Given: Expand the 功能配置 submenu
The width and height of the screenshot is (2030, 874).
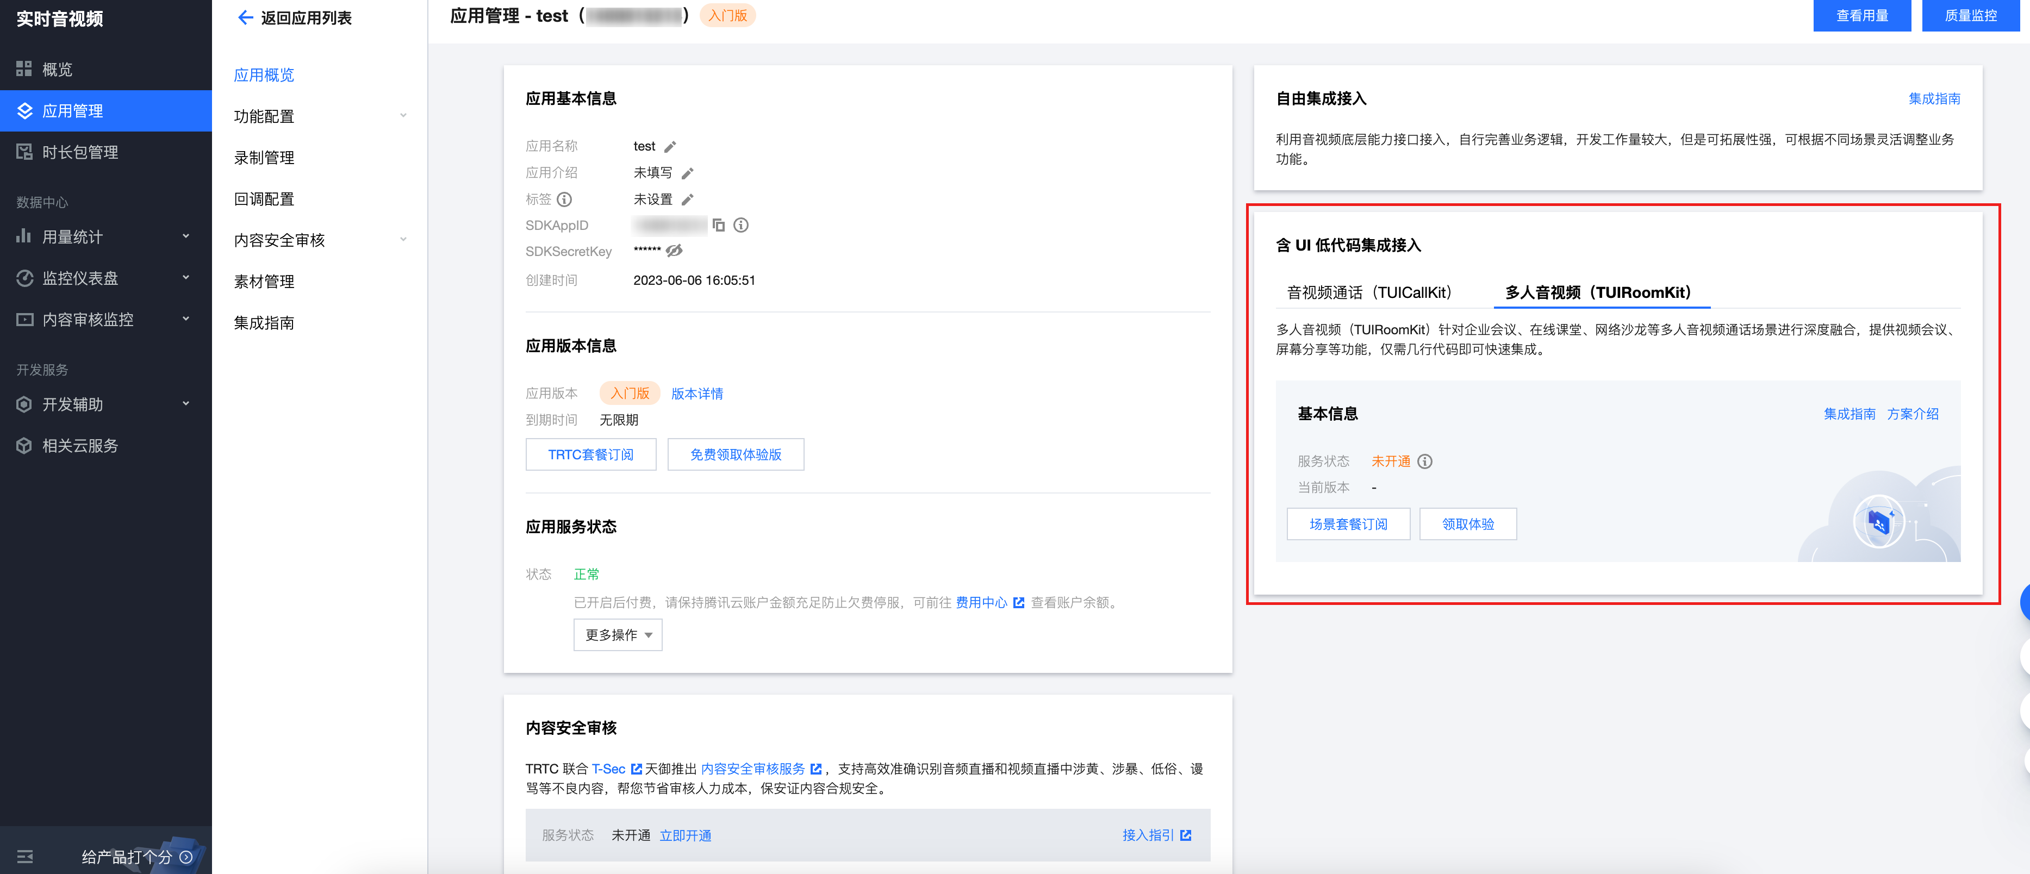Looking at the screenshot, I should (320, 116).
